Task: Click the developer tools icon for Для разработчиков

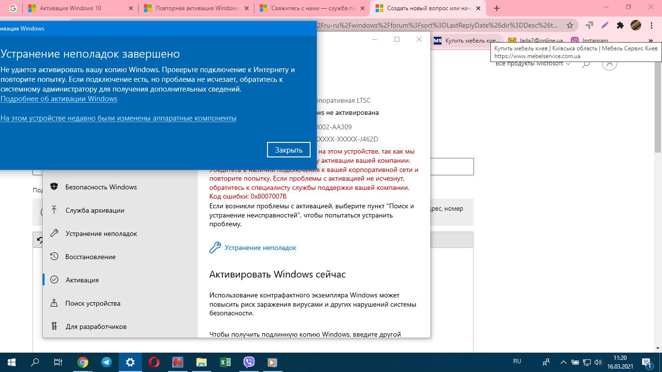Action: (54, 326)
